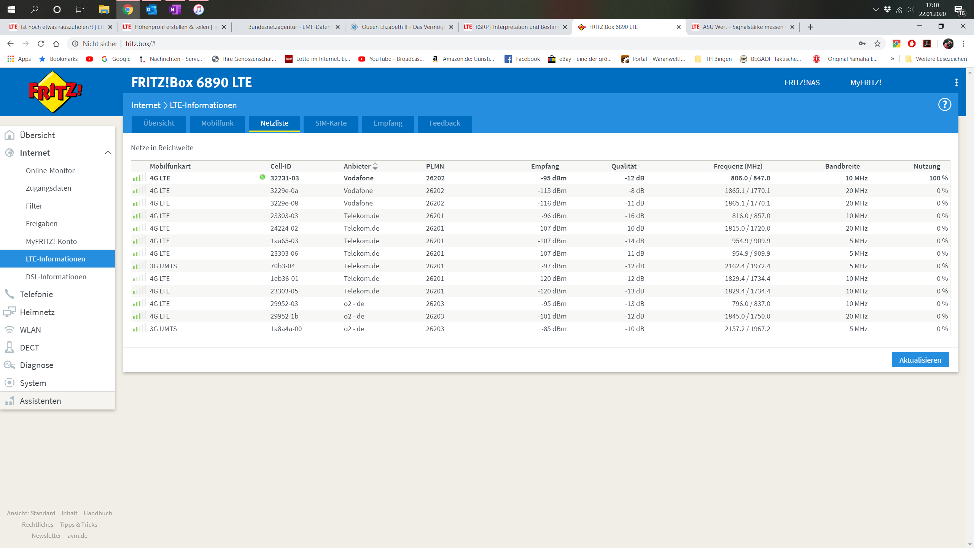Sort the table by Anbieter arrows
Image resolution: width=974 pixels, height=548 pixels.
[x=375, y=166]
